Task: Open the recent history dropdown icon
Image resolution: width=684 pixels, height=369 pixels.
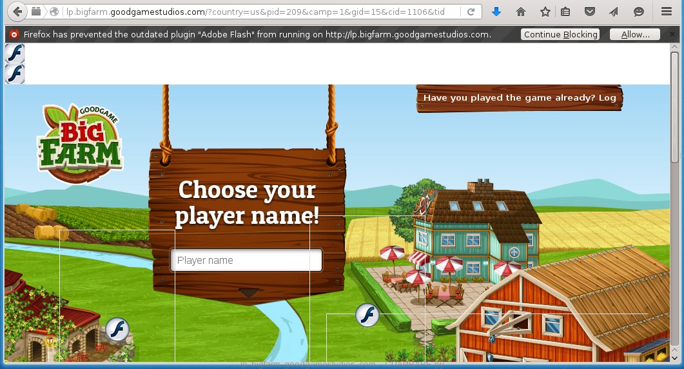Action: (36, 12)
